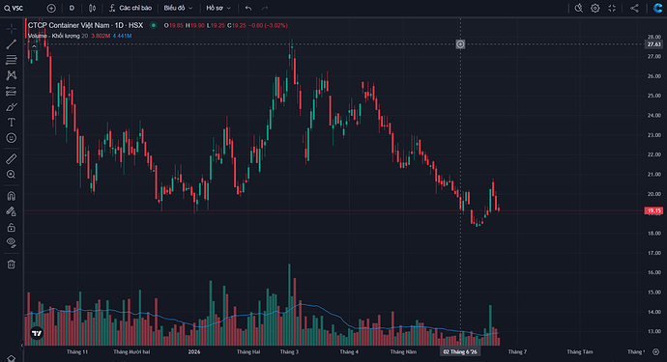
Task: Open the quick search icon
Action: point(578,8)
